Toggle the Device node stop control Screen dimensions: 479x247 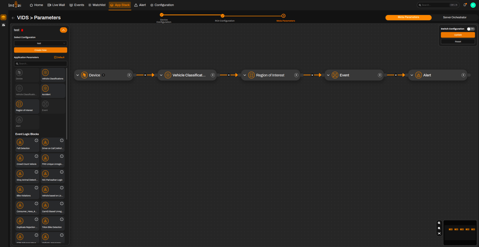(x=129, y=75)
